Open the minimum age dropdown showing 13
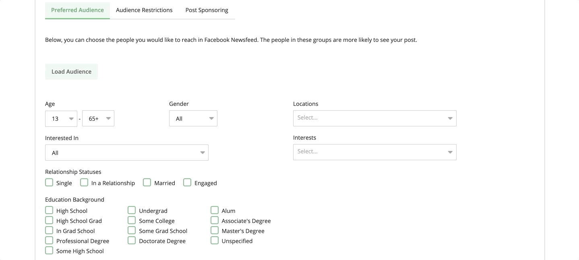579x260 pixels. pyautogui.click(x=61, y=118)
